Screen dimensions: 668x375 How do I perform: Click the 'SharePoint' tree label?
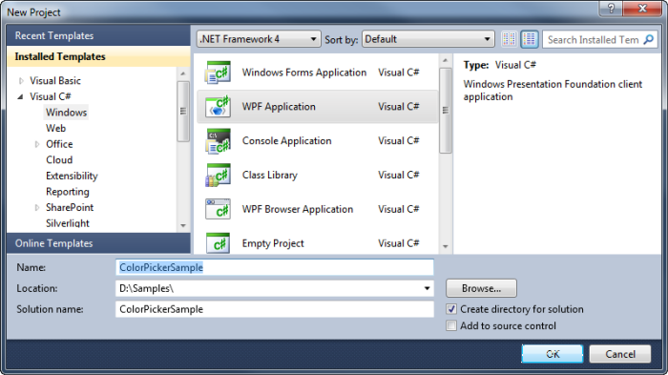point(70,207)
